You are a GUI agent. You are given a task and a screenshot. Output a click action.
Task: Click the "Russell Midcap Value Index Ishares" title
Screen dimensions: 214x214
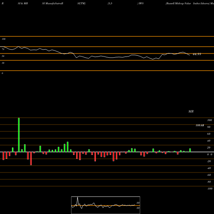tap(188, 3)
